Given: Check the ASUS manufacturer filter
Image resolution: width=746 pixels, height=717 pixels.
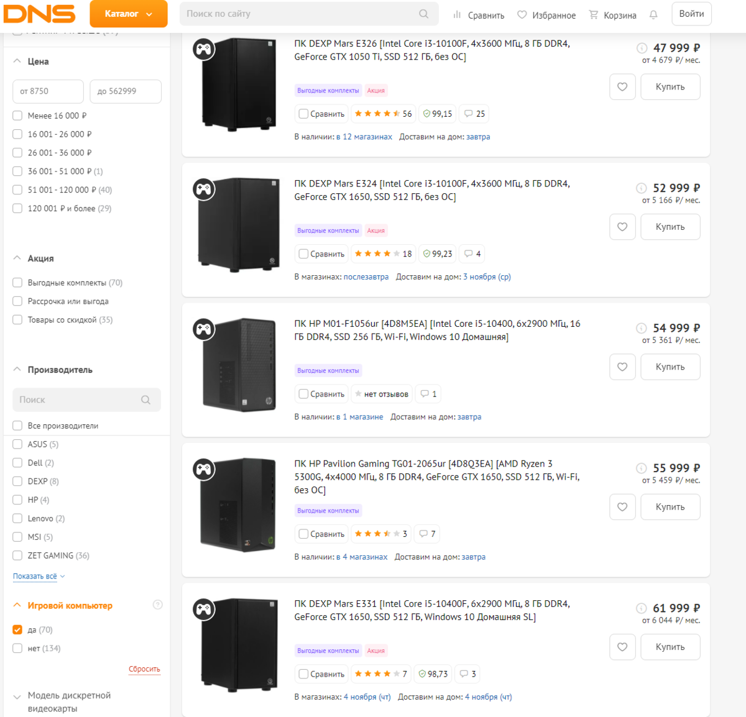Looking at the screenshot, I should coord(17,444).
